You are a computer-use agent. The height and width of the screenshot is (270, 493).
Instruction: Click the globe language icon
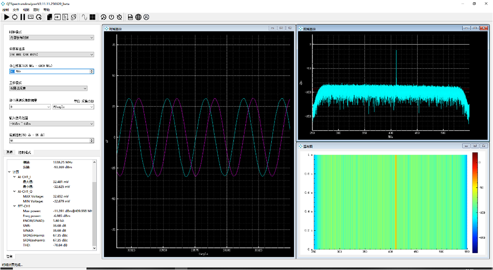(x=138, y=17)
